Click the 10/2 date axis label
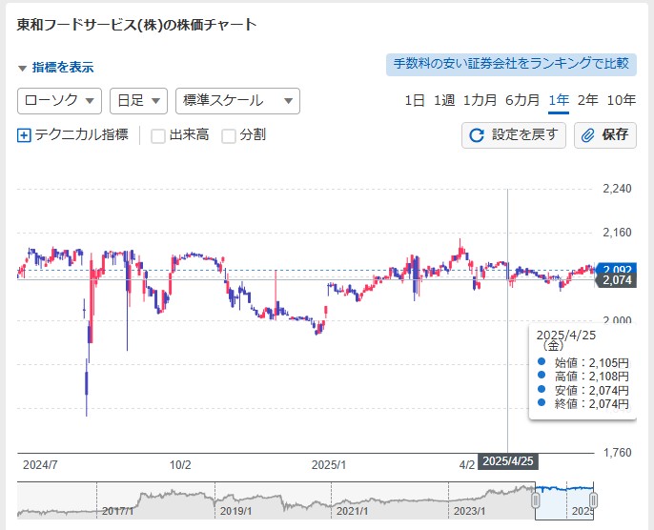The image size is (654, 530). tap(180, 465)
